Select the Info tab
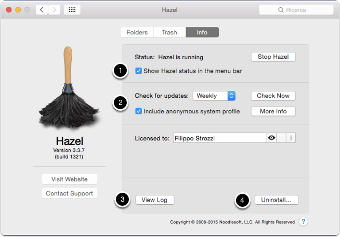Screen dimensions: 340x237 coord(202,32)
